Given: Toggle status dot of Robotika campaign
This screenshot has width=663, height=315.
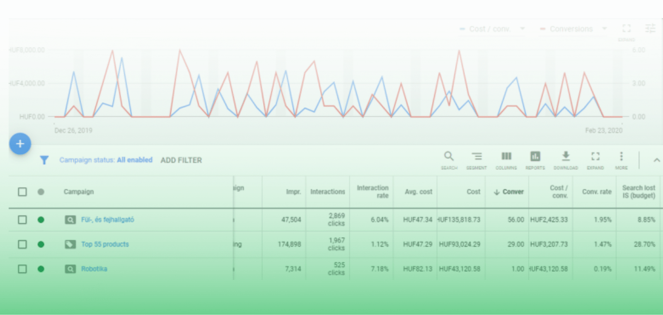Looking at the screenshot, I should point(41,269).
